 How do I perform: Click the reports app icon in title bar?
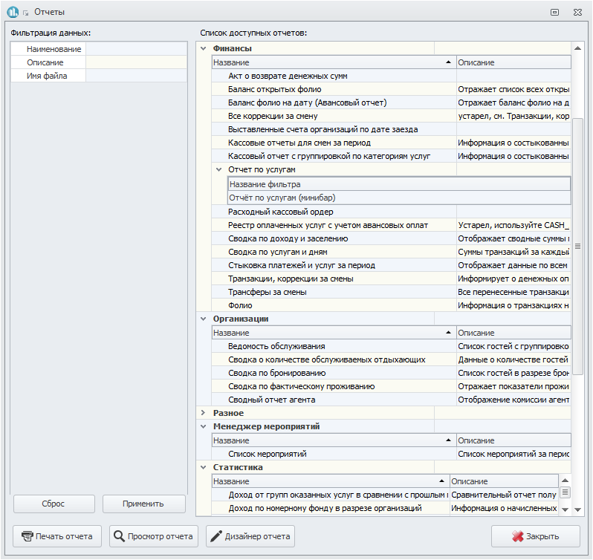click(13, 12)
